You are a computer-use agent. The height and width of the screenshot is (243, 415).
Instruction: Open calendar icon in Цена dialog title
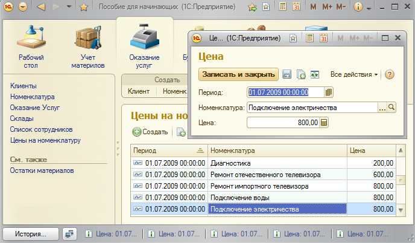pos(323,38)
